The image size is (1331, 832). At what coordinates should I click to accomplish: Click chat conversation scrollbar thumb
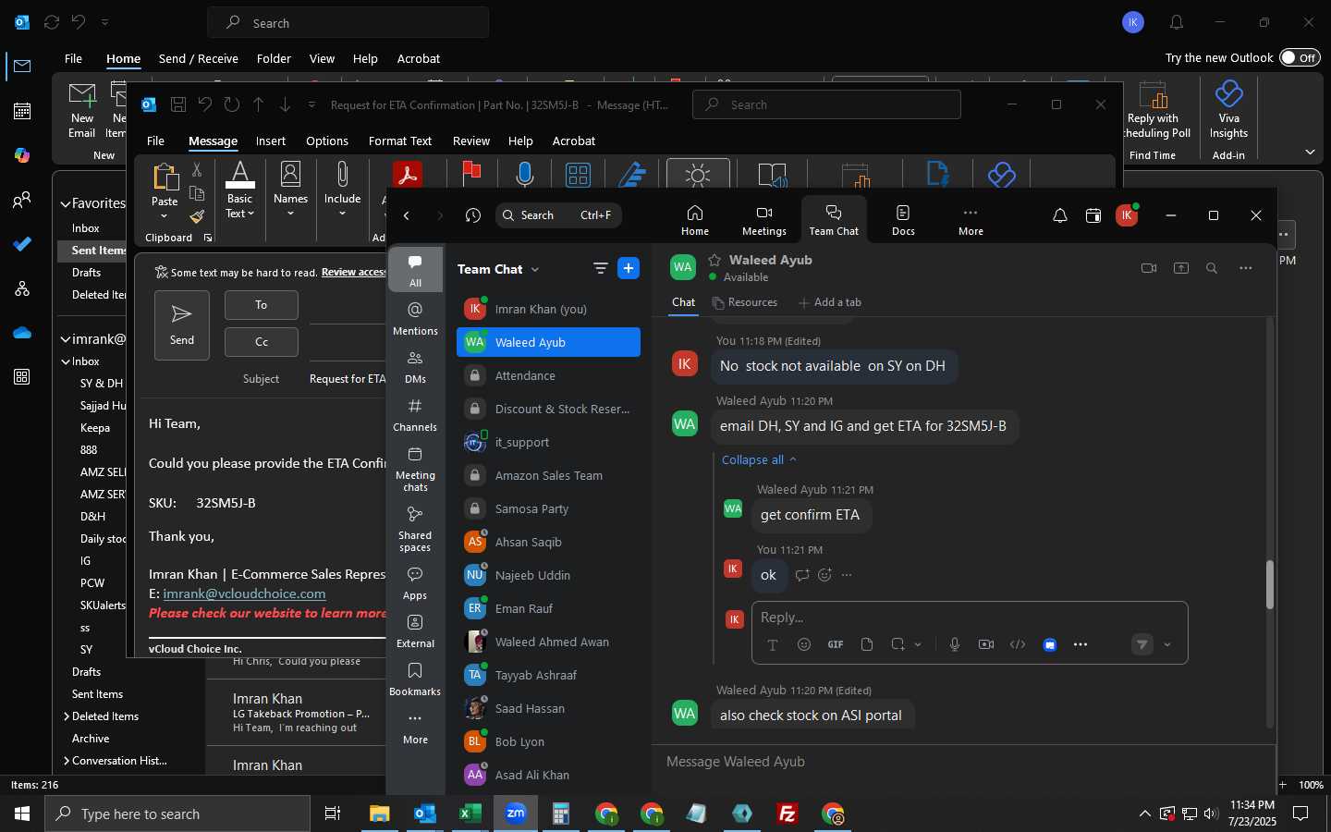click(x=1270, y=584)
